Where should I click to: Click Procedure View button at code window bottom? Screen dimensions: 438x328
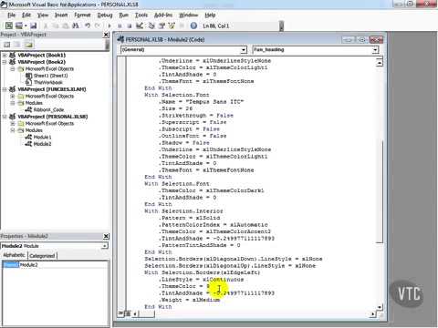pos(120,313)
